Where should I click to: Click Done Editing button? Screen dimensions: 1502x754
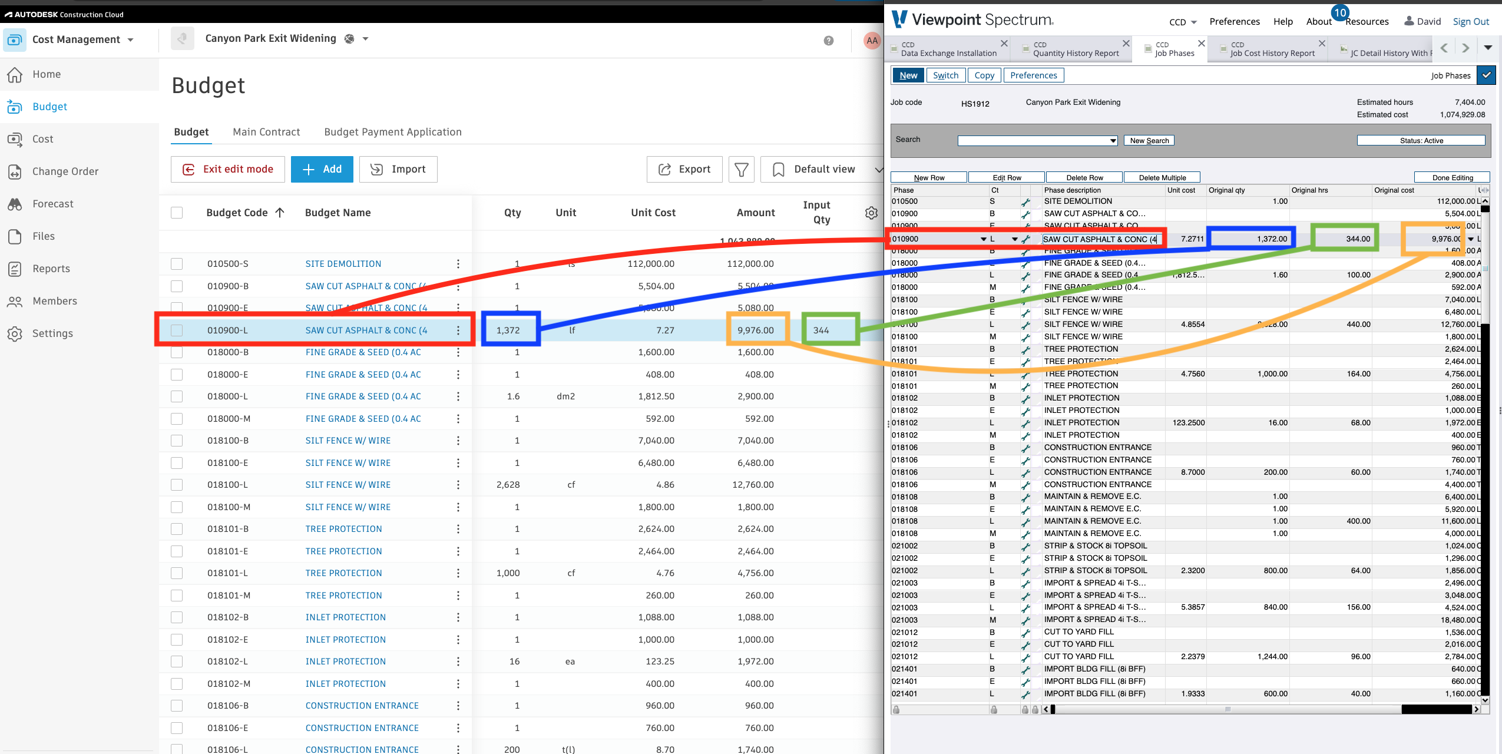point(1453,177)
